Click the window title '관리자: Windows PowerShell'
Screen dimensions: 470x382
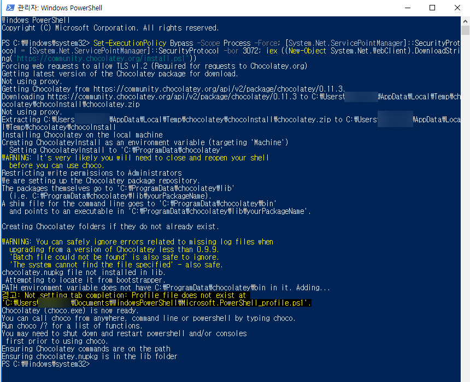click(60, 8)
